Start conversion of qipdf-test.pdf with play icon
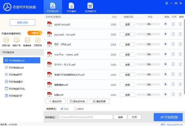This screenshot has height=126, width=185. point(166,24)
